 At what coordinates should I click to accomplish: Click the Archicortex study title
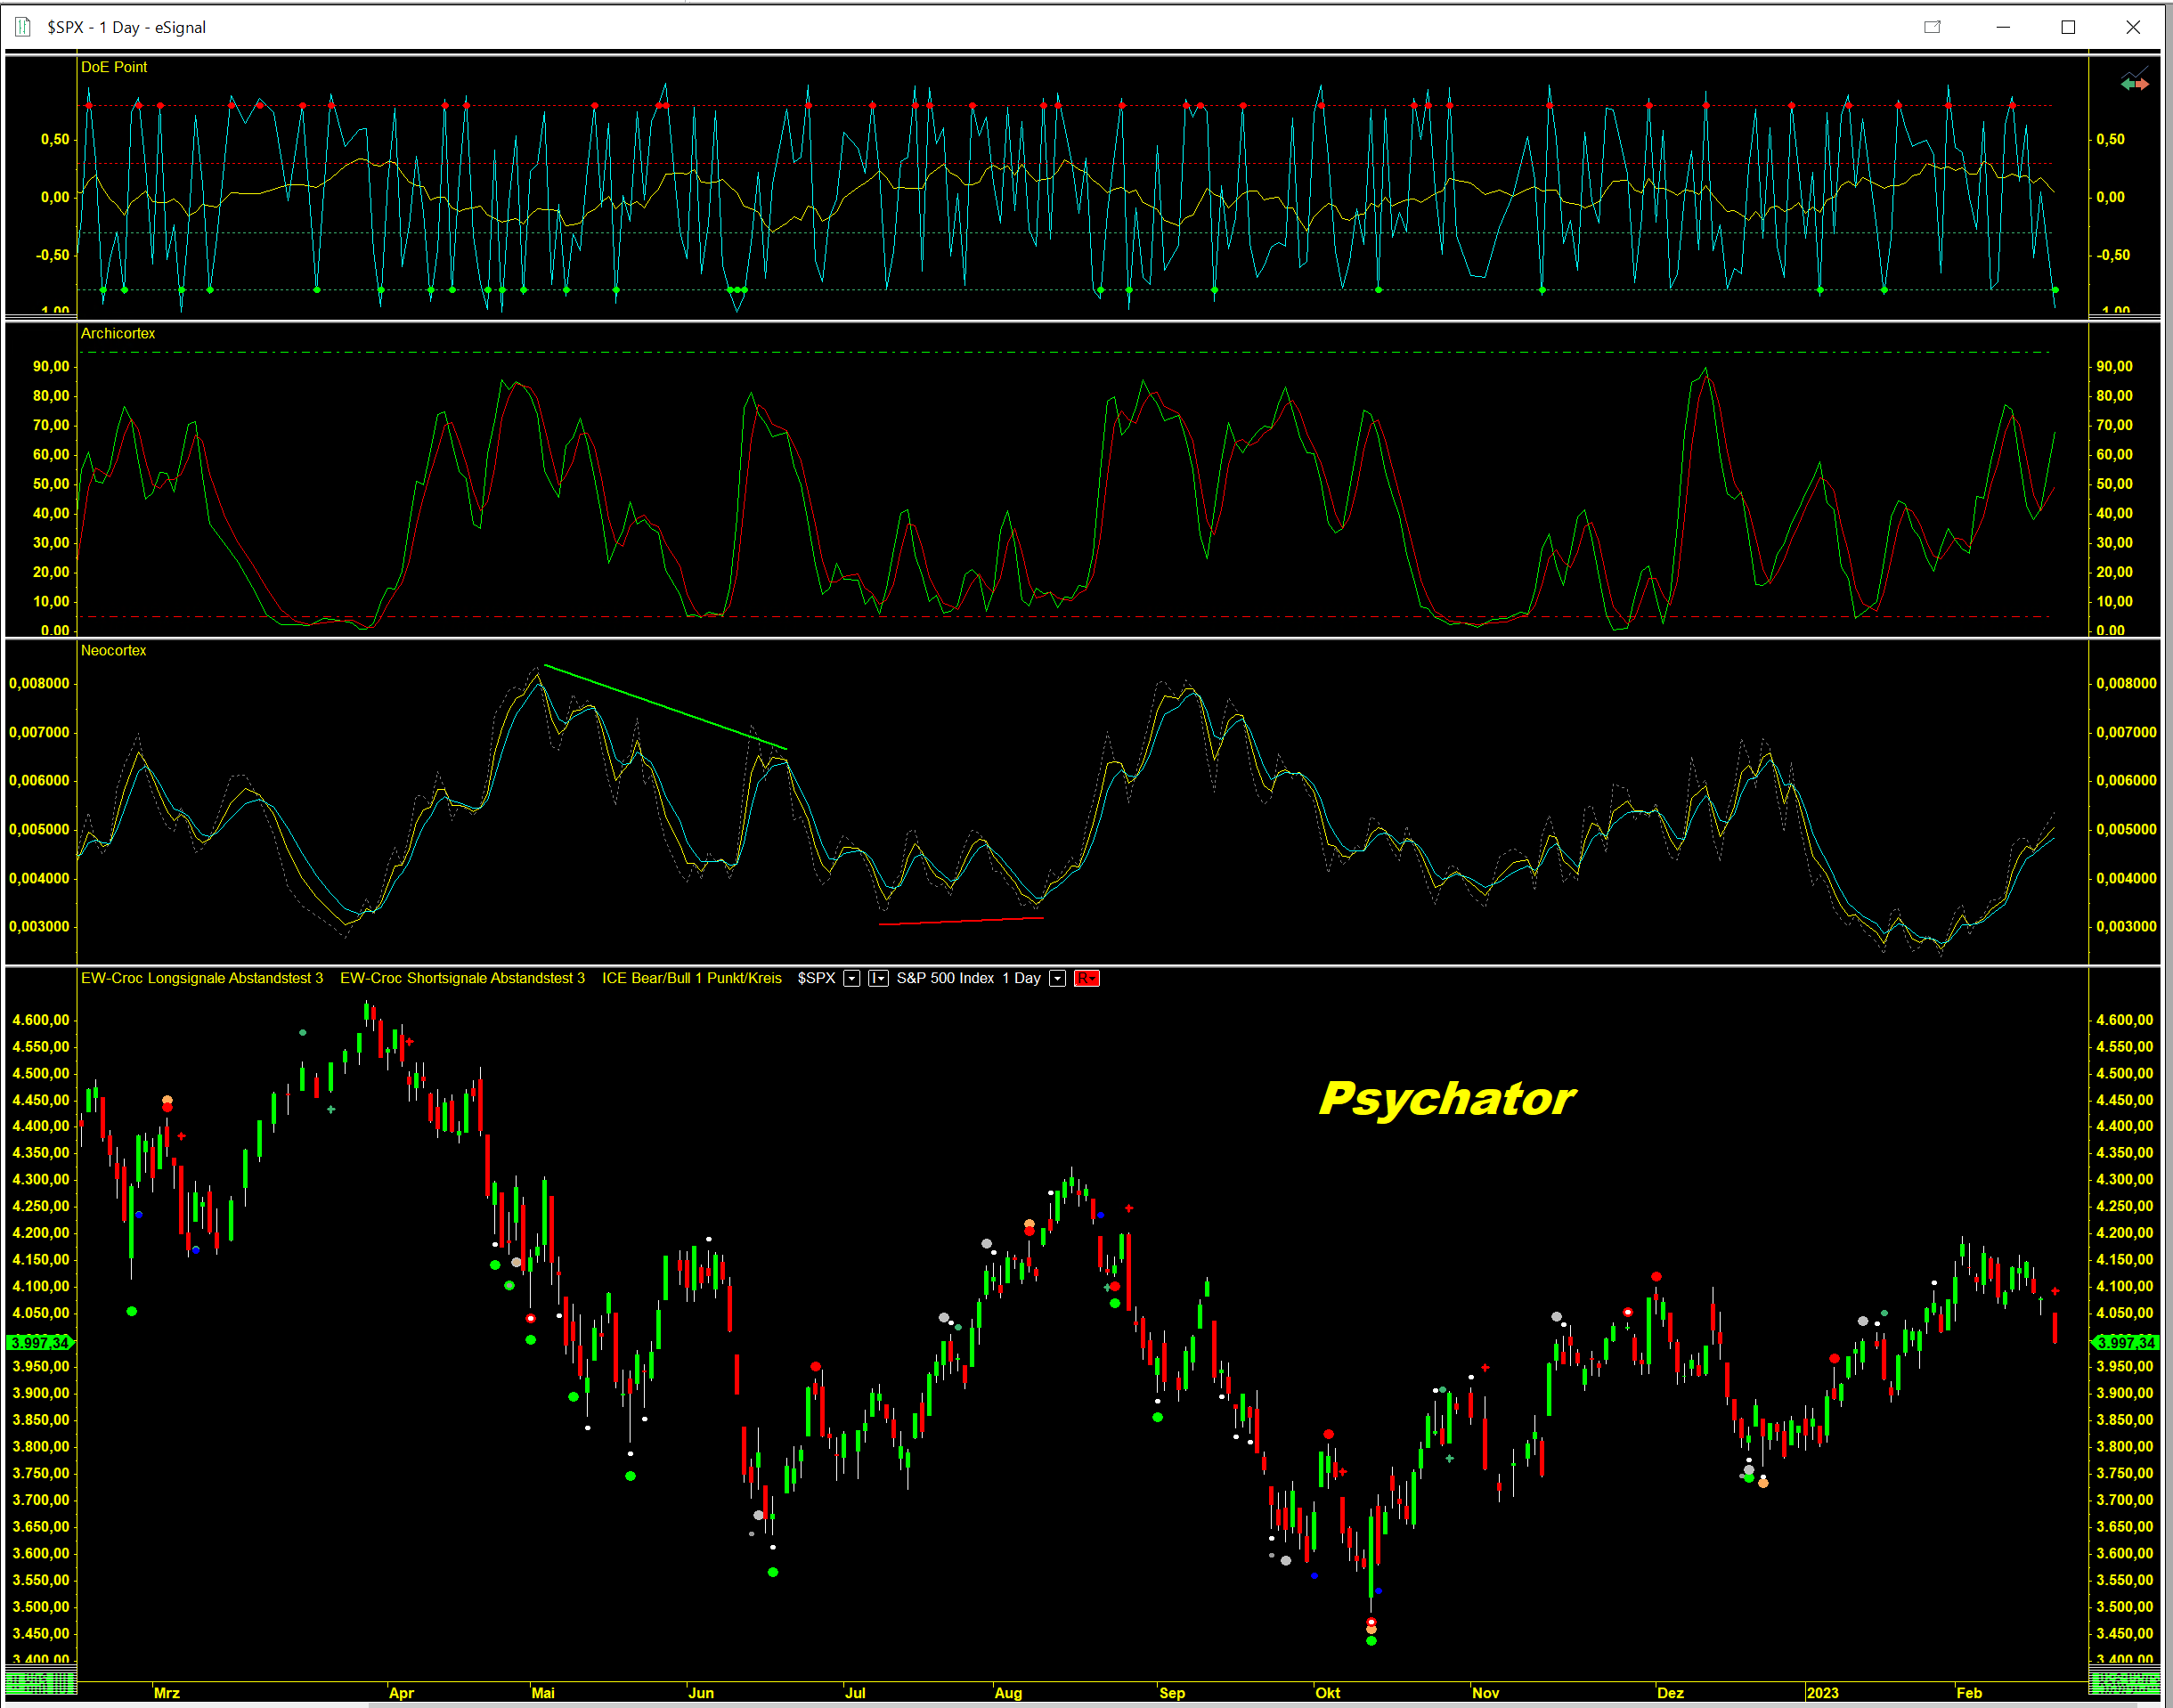point(118,333)
